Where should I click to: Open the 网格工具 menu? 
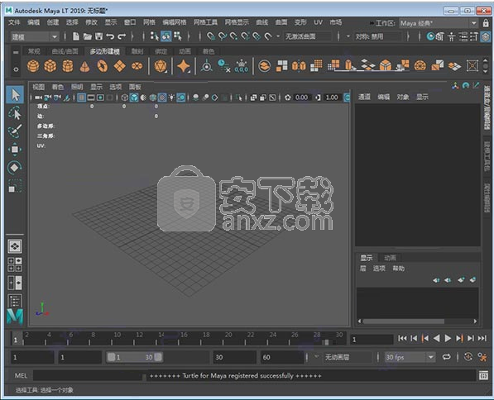point(205,22)
